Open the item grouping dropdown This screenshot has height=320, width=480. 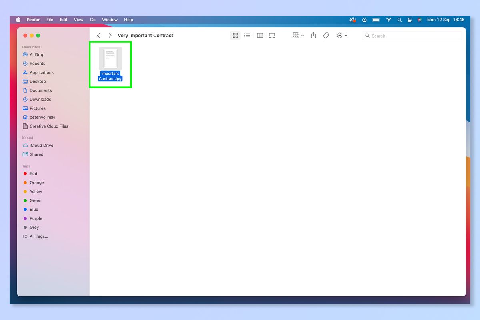point(297,35)
